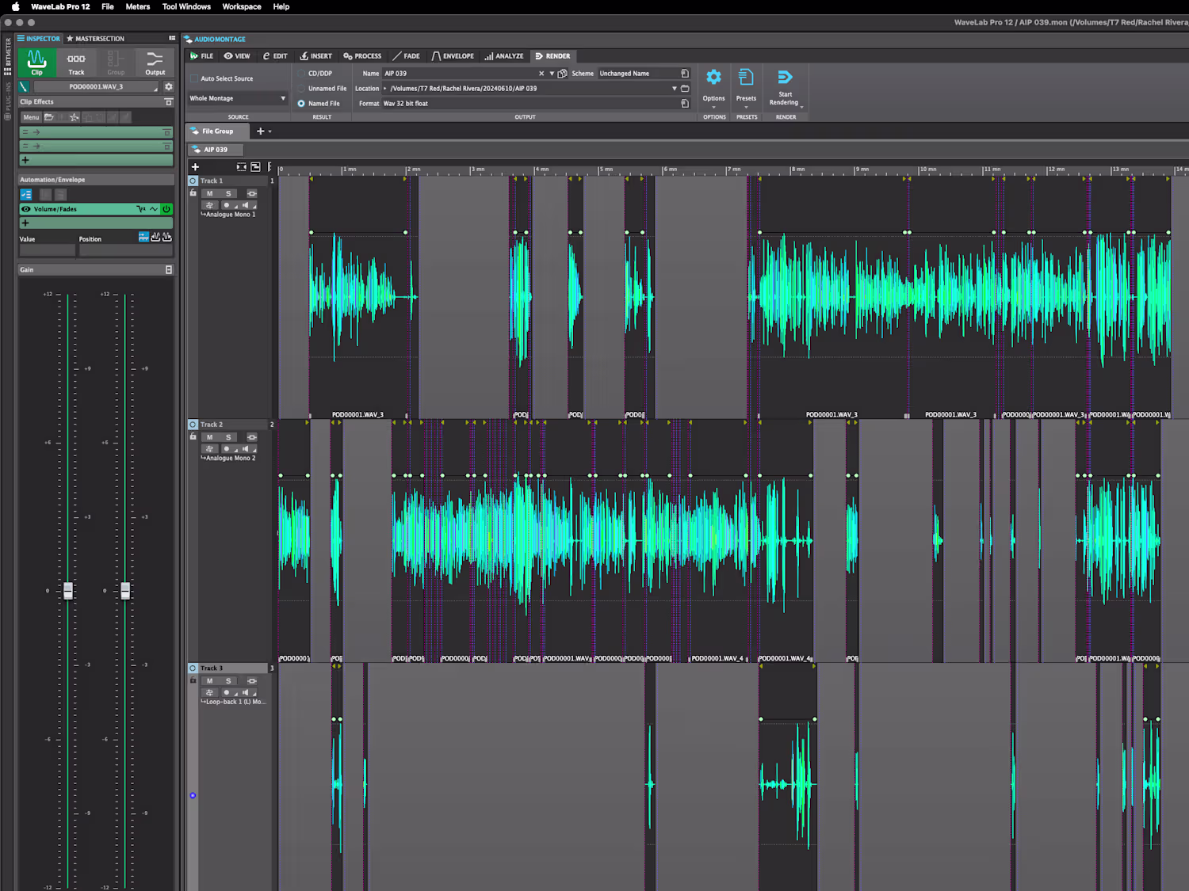This screenshot has height=891, width=1189.
Task: Enable the Auto Select Source checkbox
Action: [194, 78]
